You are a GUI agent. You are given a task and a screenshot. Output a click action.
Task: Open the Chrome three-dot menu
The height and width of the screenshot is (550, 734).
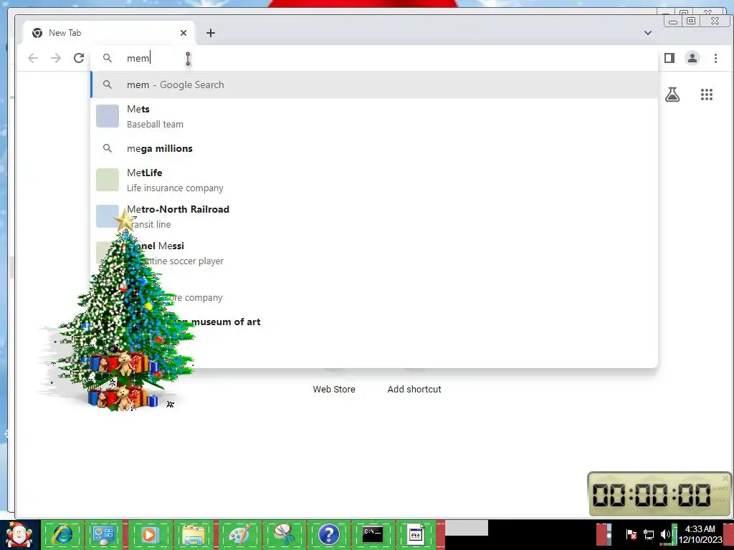(715, 58)
